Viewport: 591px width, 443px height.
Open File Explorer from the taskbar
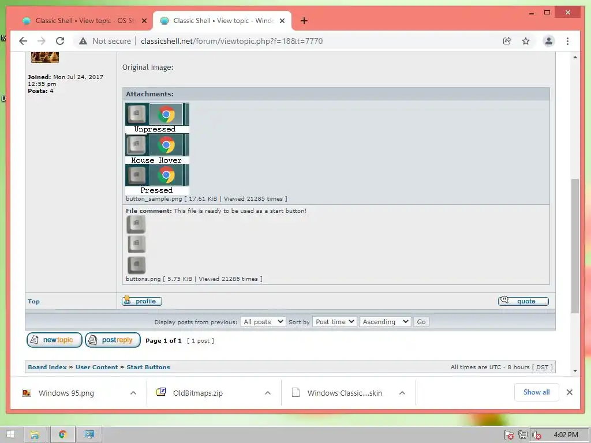click(34, 435)
